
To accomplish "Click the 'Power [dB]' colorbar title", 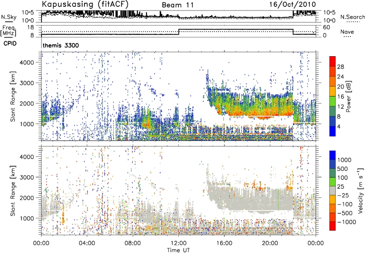I will tap(348, 97).
